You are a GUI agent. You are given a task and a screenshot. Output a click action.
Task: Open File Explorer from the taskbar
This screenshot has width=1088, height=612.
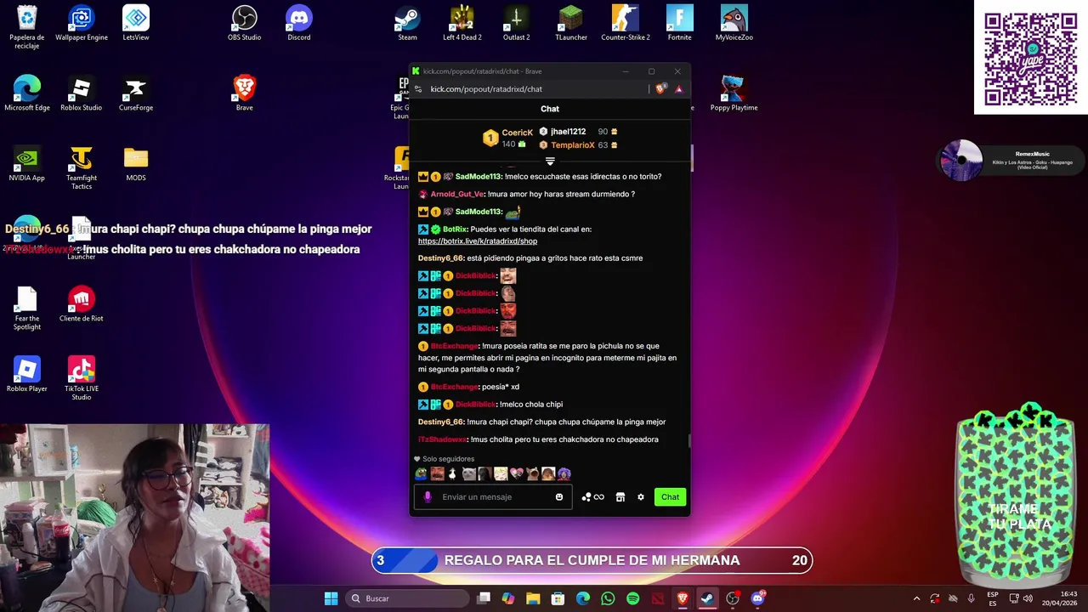click(533, 598)
